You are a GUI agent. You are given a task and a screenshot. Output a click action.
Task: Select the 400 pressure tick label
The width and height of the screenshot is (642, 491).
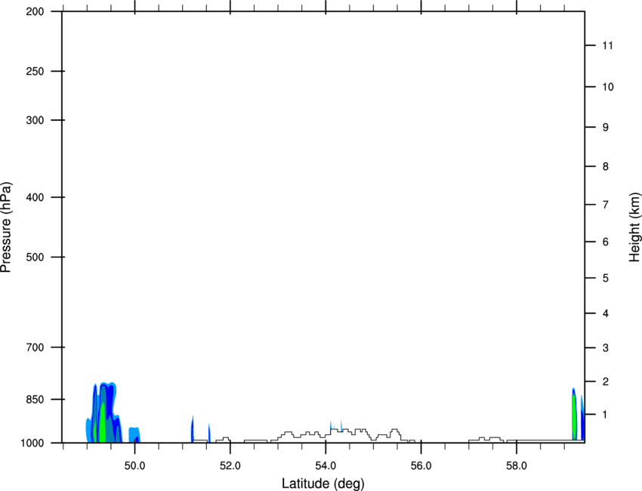(x=35, y=197)
